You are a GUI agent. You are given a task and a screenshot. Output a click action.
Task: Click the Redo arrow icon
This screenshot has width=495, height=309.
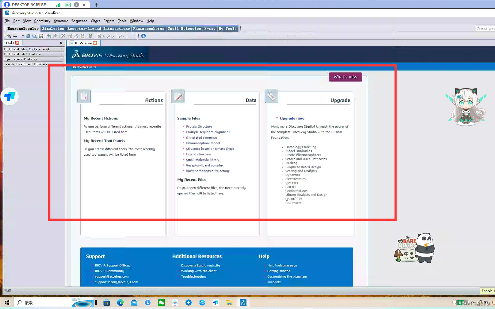click(55, 36)
